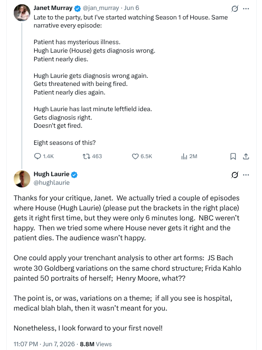262x350 pixels.
Task: Click Hugh Laurie's blue verified badge
Action: [74, 175]
